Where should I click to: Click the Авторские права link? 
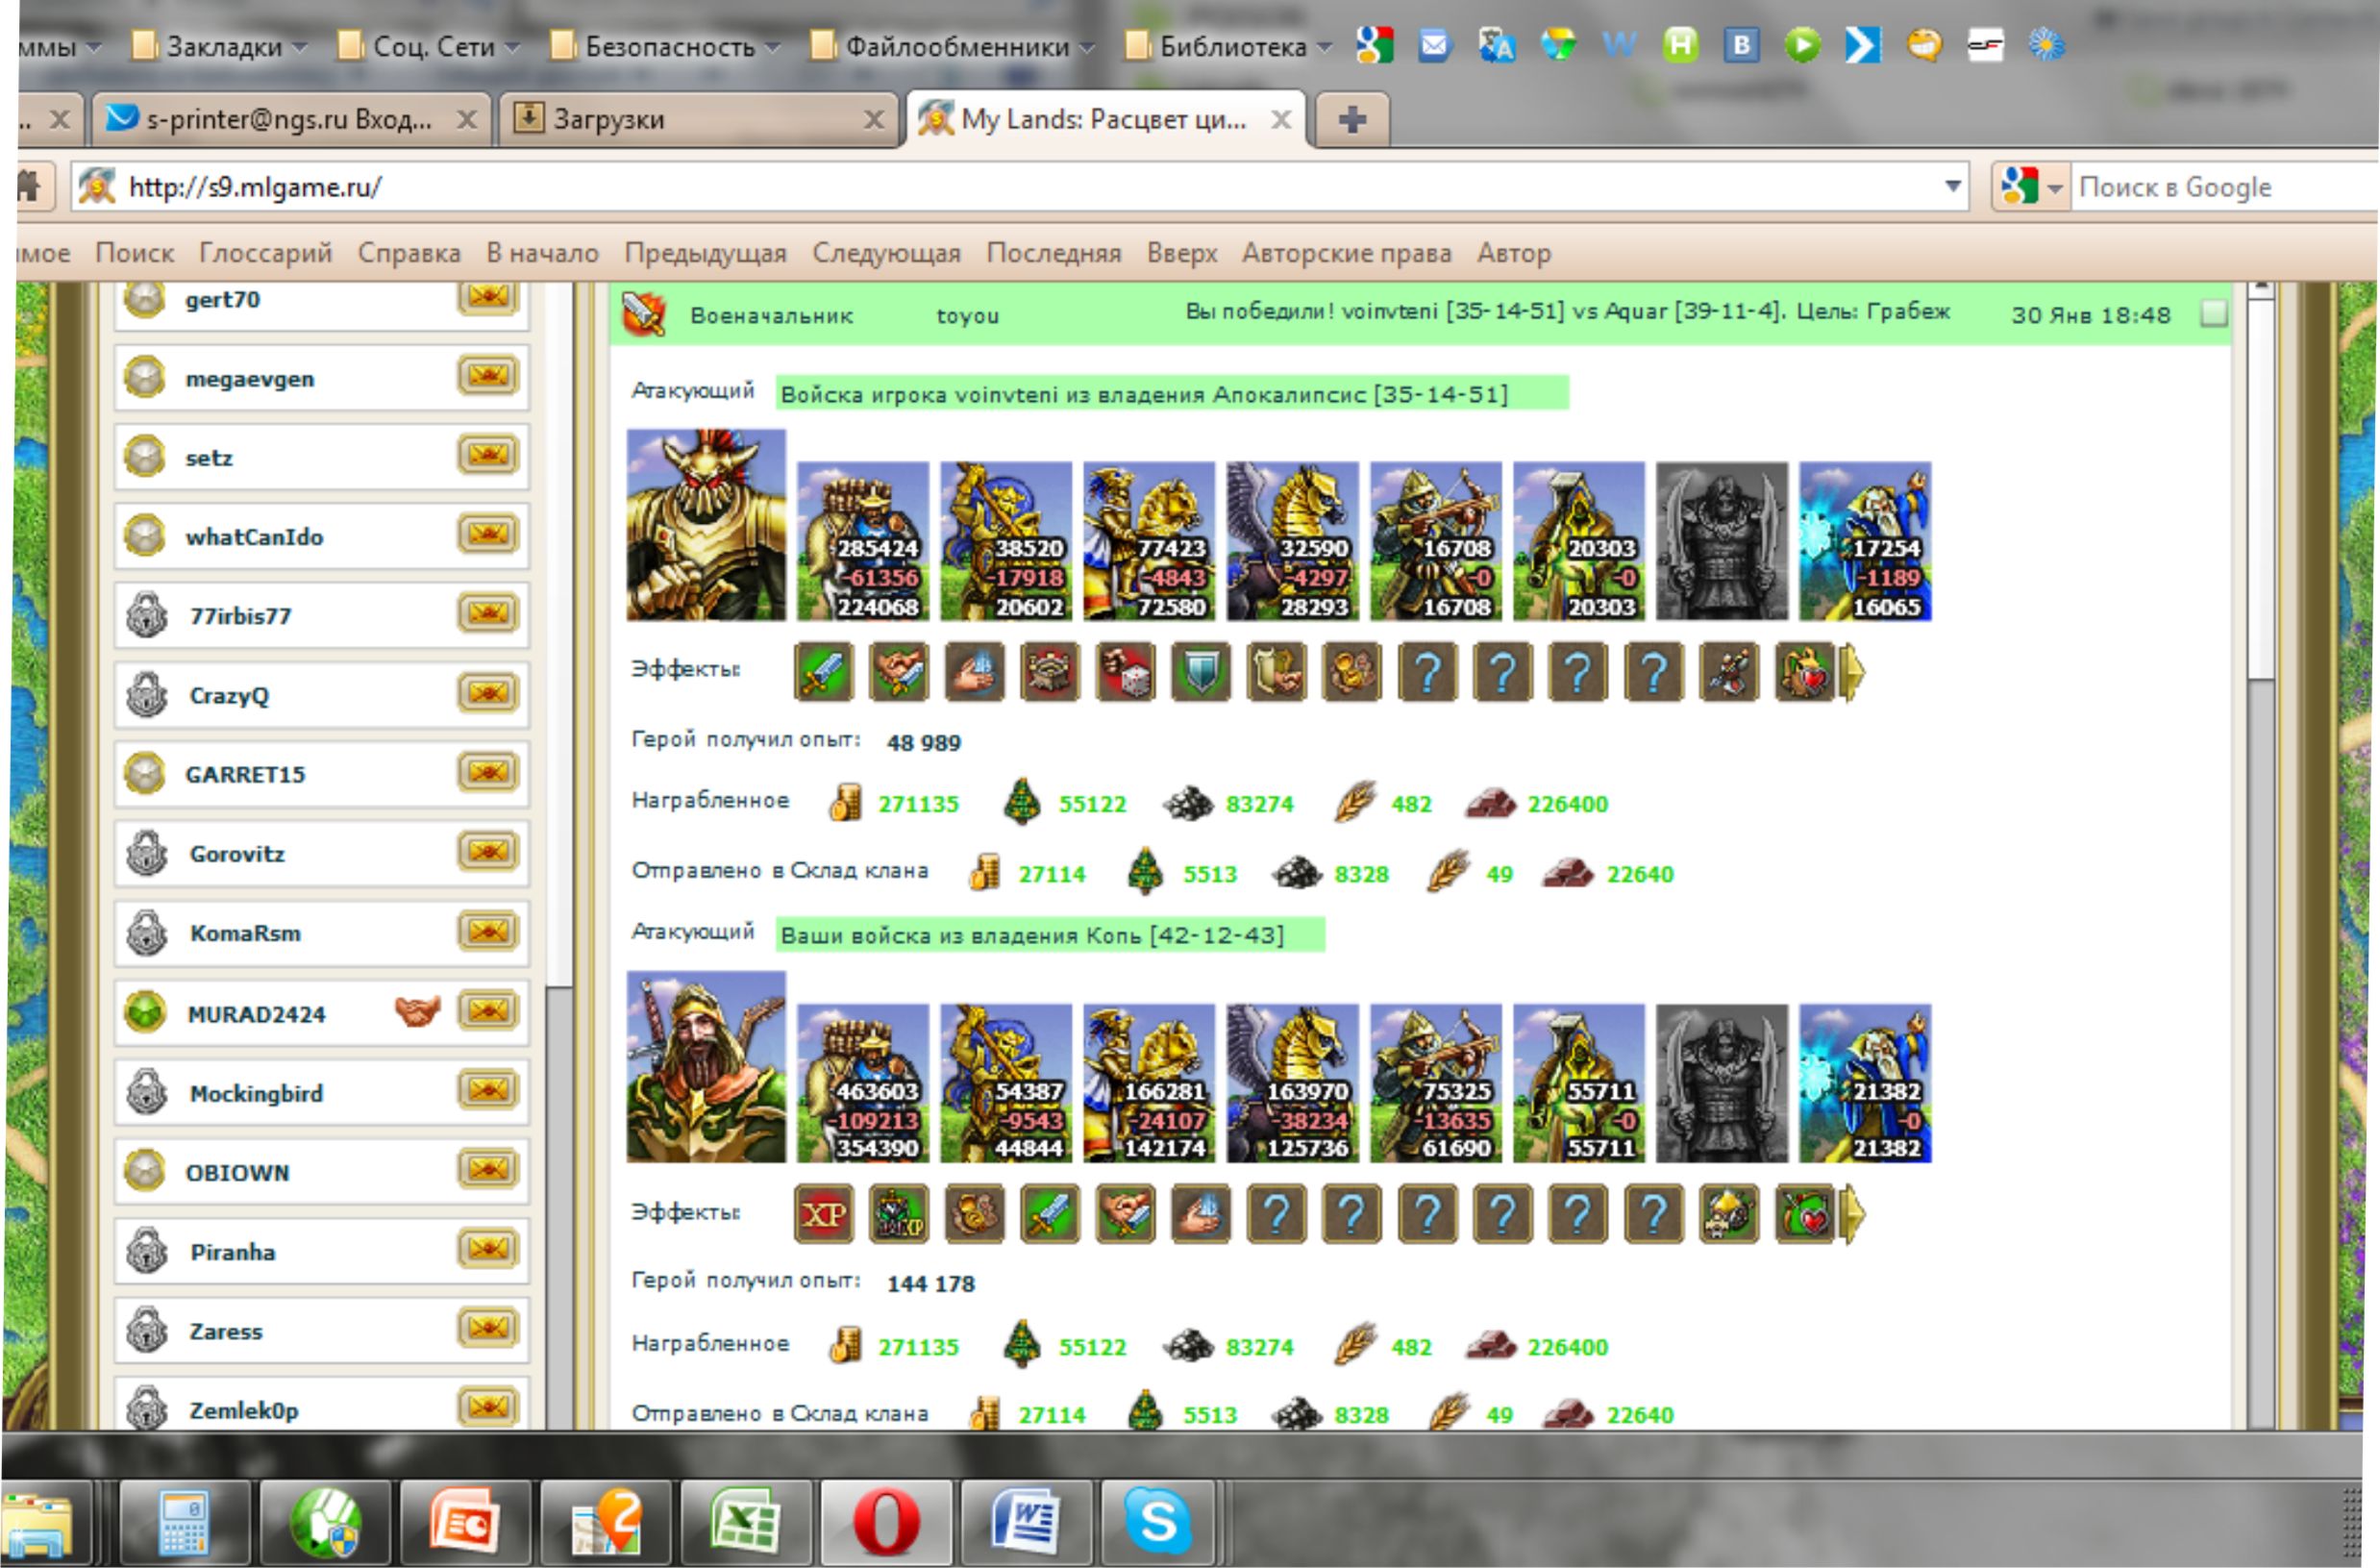pyautogui.click(x=1346, y=253)
